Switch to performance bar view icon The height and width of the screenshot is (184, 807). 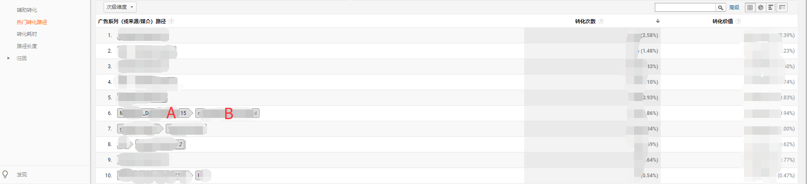click(x=771, y=8)
